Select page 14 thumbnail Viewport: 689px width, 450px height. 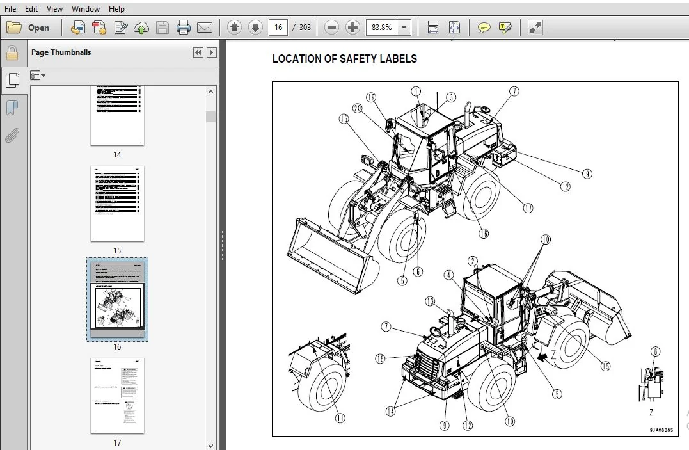pos(117,116)
